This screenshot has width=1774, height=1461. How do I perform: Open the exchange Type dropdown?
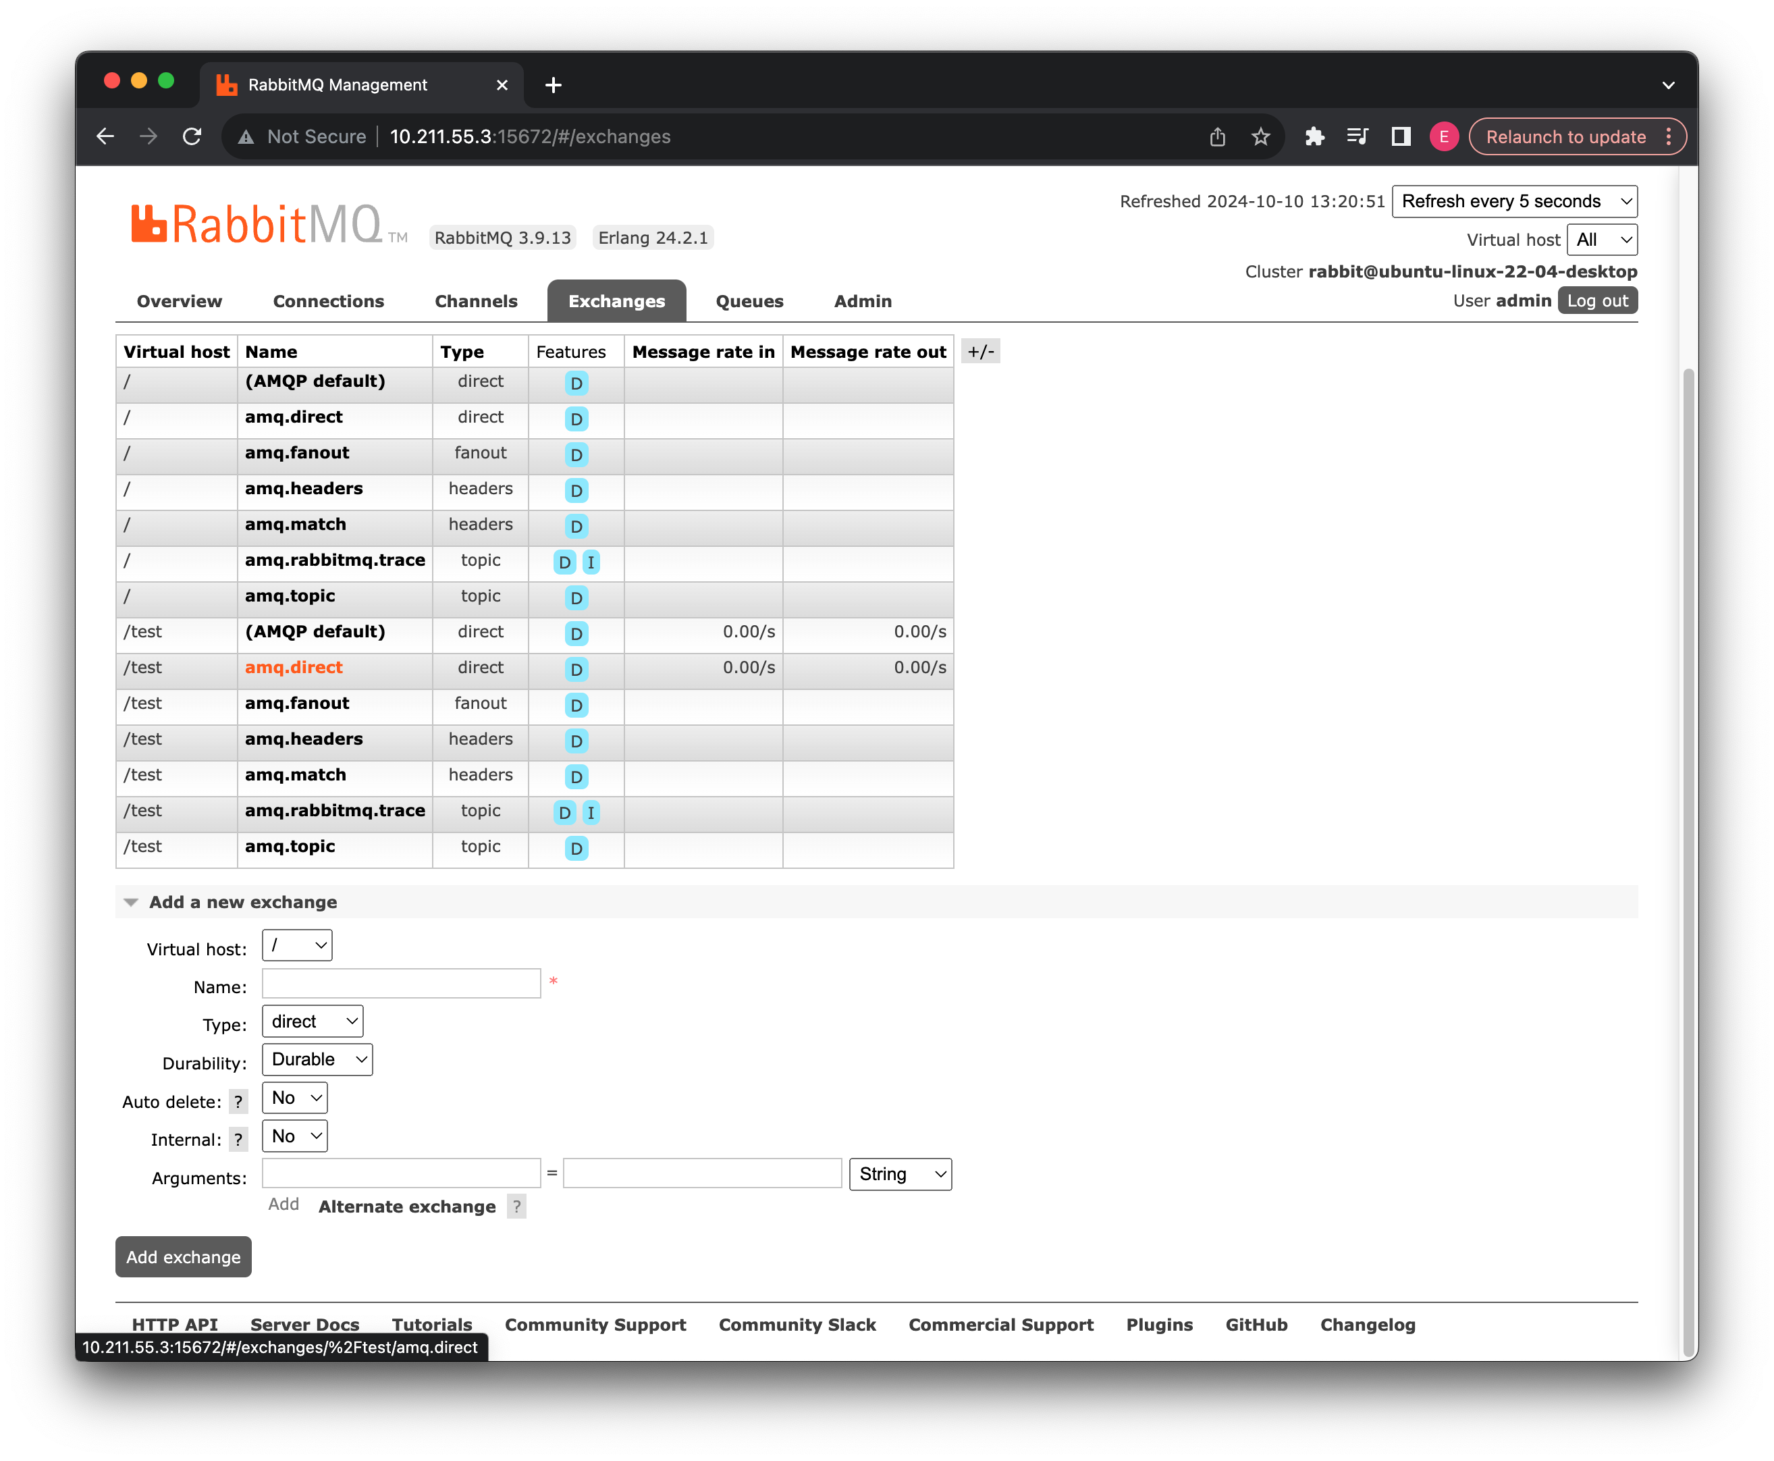tap(313, 1021)
